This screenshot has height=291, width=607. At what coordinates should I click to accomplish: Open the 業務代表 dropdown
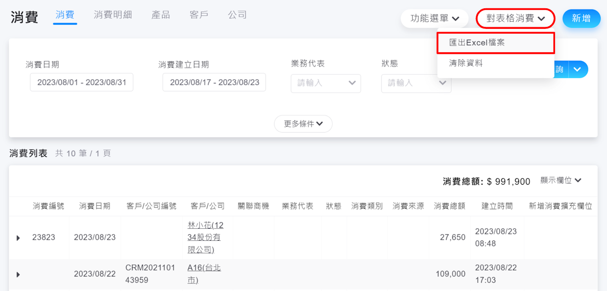325,83
